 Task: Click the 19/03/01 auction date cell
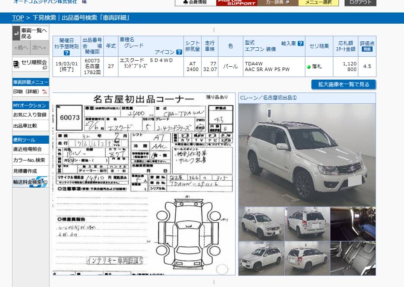(66, 67)
